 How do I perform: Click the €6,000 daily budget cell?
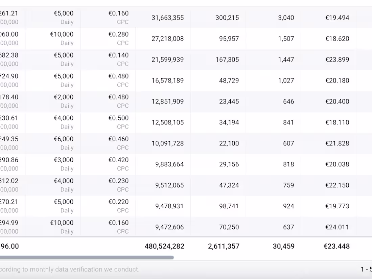pyautogui.click(x=64, y=139)
